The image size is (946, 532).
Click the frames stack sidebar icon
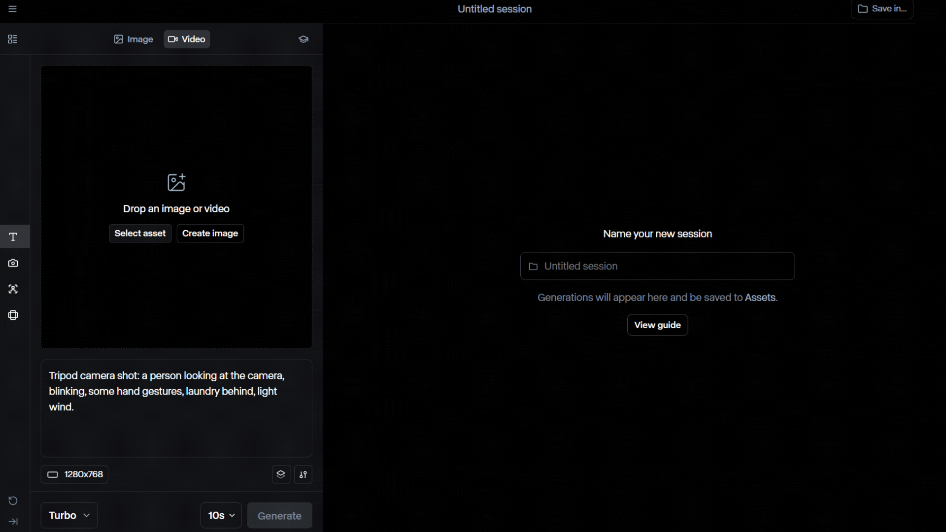coord(13,315)
